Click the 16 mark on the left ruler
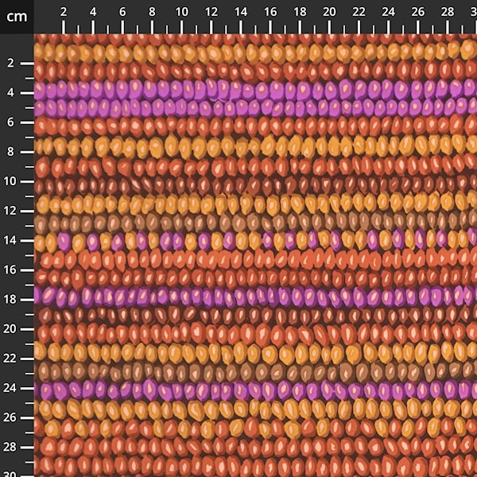This screenshot has height=477, width=477. (12, 270)
